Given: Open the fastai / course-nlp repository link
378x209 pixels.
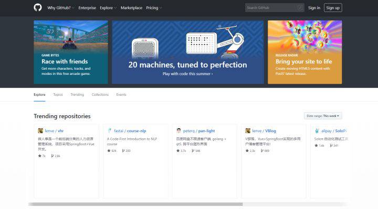Looking at the screenshot, I should coord(130,131).
